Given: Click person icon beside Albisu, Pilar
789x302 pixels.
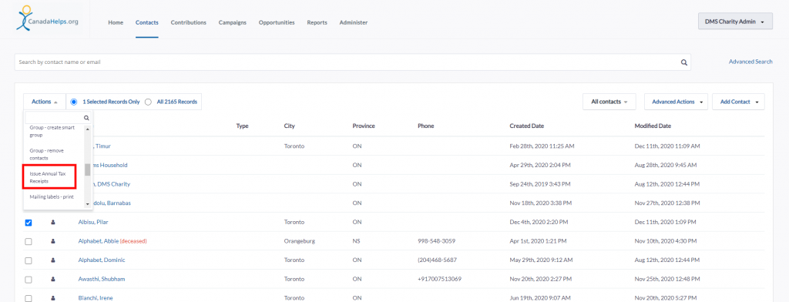Looking at the screenshot, I should [53, 222].
